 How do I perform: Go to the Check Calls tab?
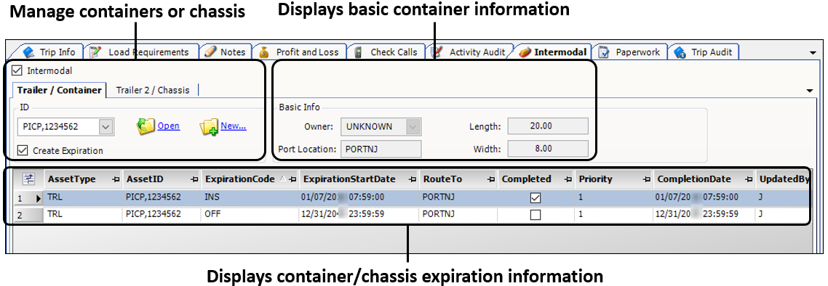click(386, 52)
